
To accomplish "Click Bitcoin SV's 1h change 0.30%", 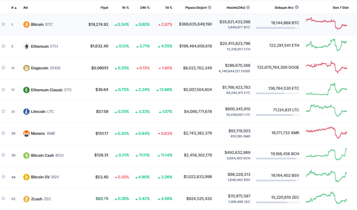I will 122,177.
